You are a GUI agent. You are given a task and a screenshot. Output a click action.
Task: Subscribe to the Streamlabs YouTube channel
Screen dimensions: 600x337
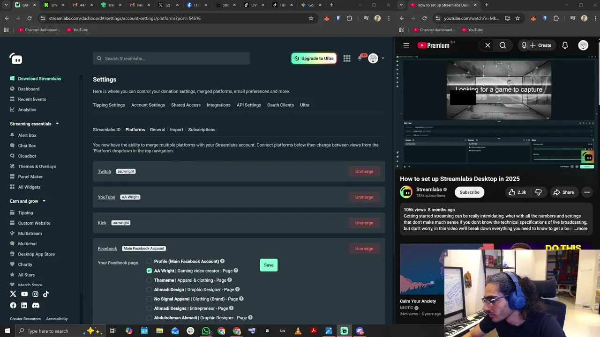tap(469, 192)
